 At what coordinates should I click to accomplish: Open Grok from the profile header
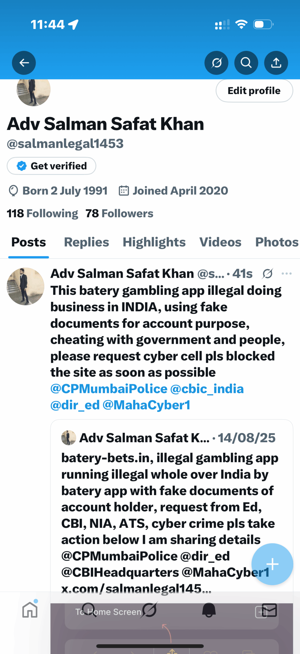(x=216, y=63)
